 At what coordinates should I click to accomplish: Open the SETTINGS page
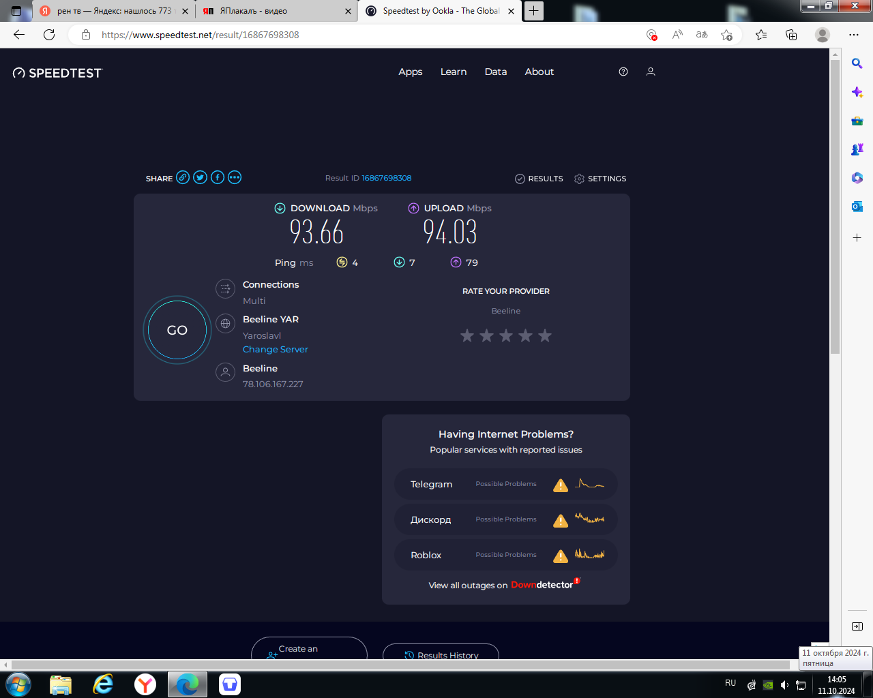click(600, 179)
